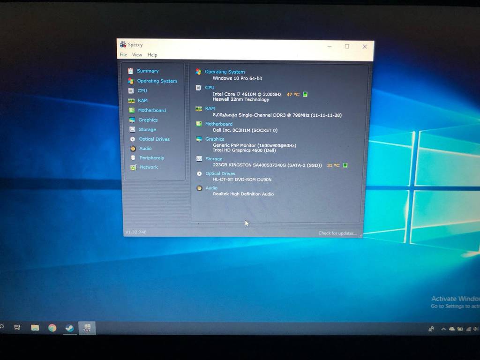The width and height of the screenshot is (480, 360).
Task: Select Operating System in the sidebar
Action: 157,81
